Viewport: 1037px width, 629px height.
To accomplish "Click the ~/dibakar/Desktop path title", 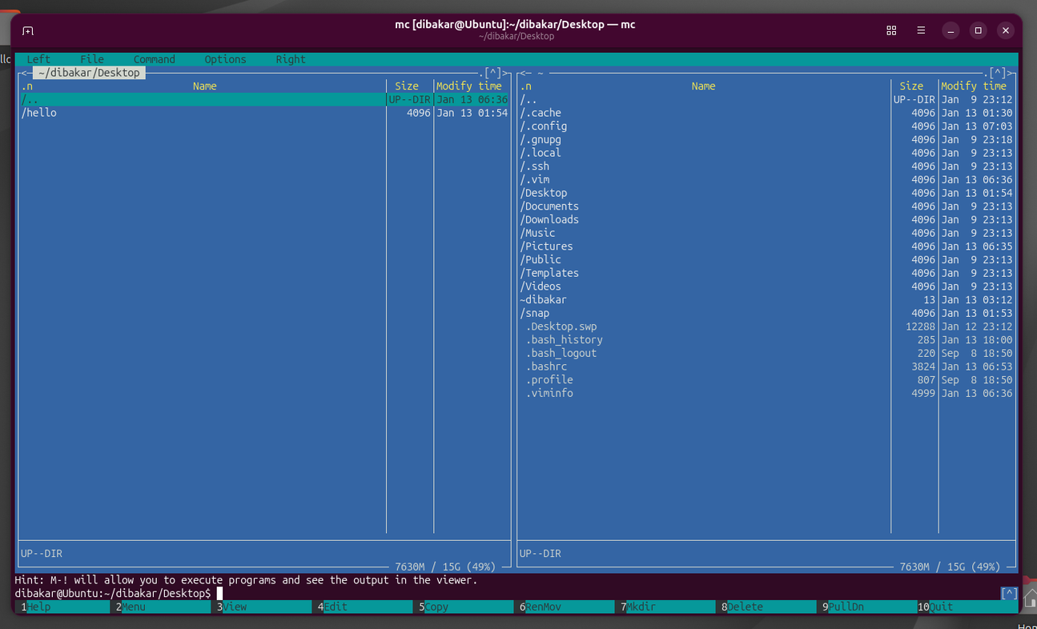I will point(89,73).
